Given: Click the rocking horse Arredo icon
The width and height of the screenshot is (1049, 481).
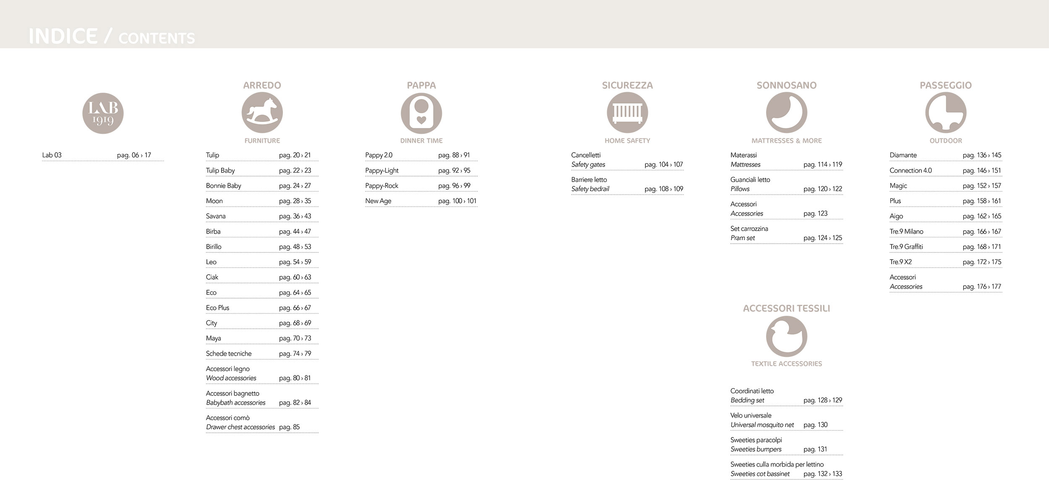Looking at the screenshot, I should pyautogui.click(x=262, y=113).
